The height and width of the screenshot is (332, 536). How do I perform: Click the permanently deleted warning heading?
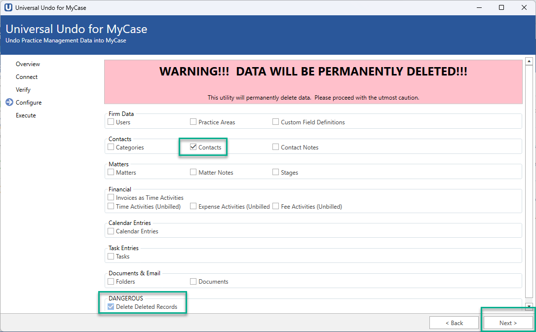313,72
